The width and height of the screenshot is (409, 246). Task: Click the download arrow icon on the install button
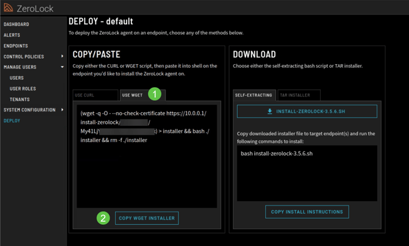[270, 111]
